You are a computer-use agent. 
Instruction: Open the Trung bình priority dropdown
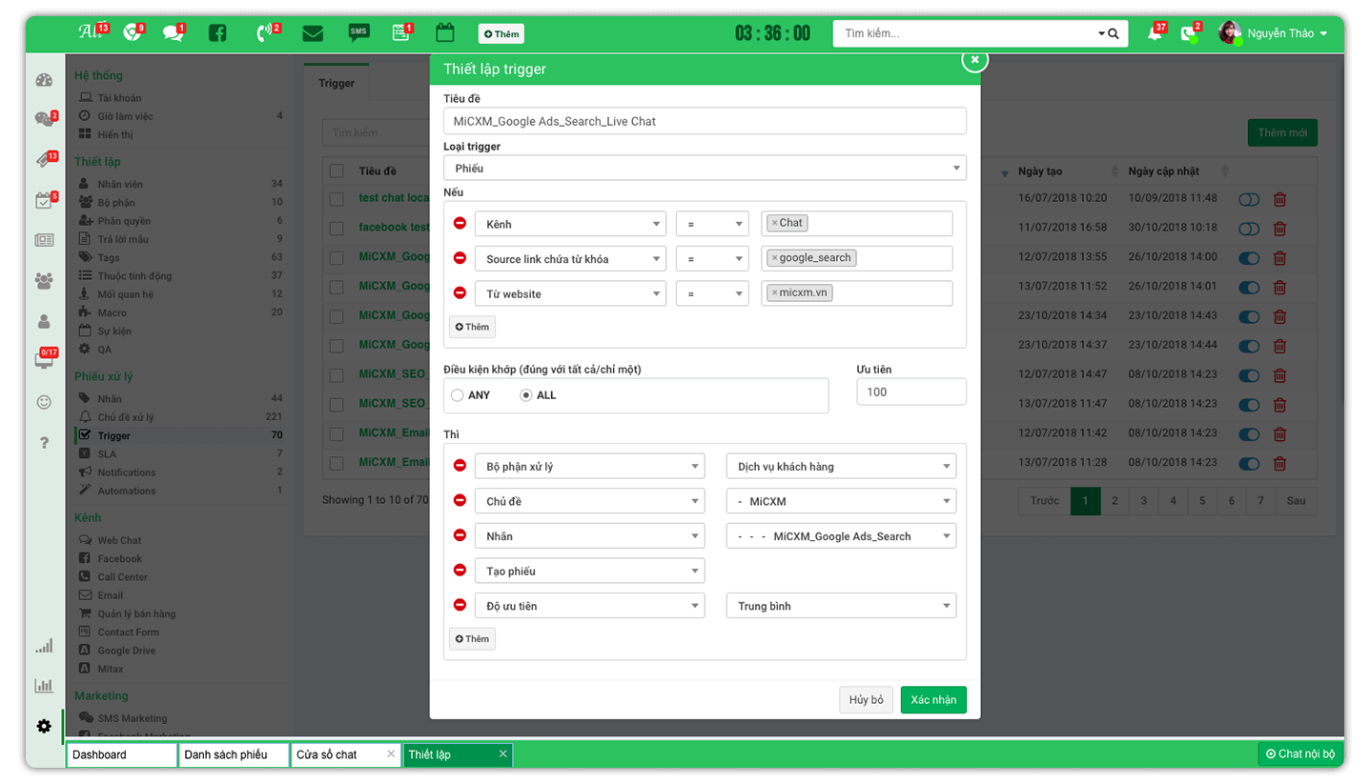point(841,606)
